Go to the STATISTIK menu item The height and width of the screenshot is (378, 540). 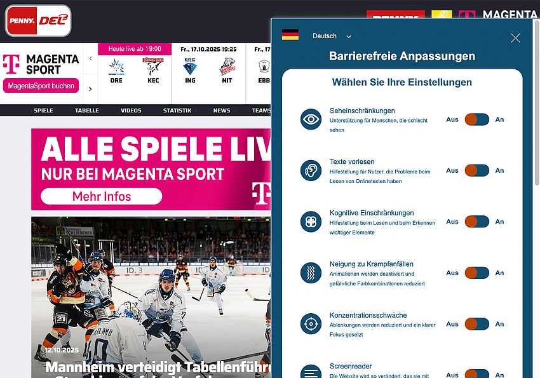coord(177,111)
